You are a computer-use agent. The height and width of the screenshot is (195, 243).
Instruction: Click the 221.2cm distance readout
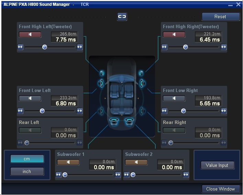point(212,34)
